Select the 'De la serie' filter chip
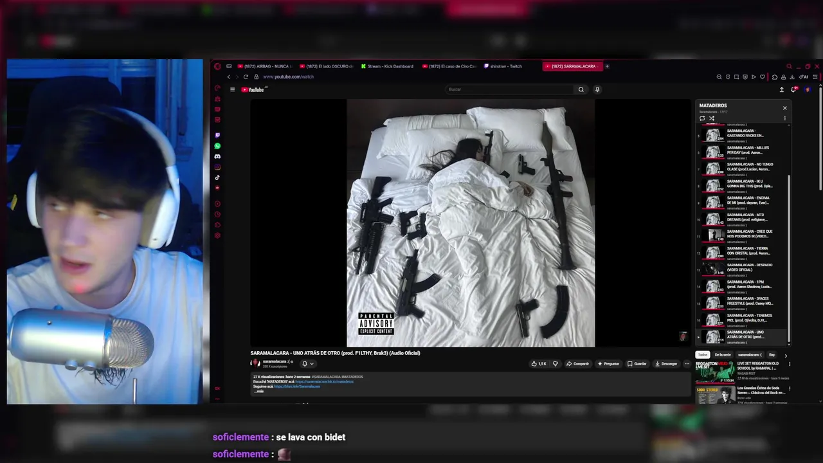 coord(723,355)
